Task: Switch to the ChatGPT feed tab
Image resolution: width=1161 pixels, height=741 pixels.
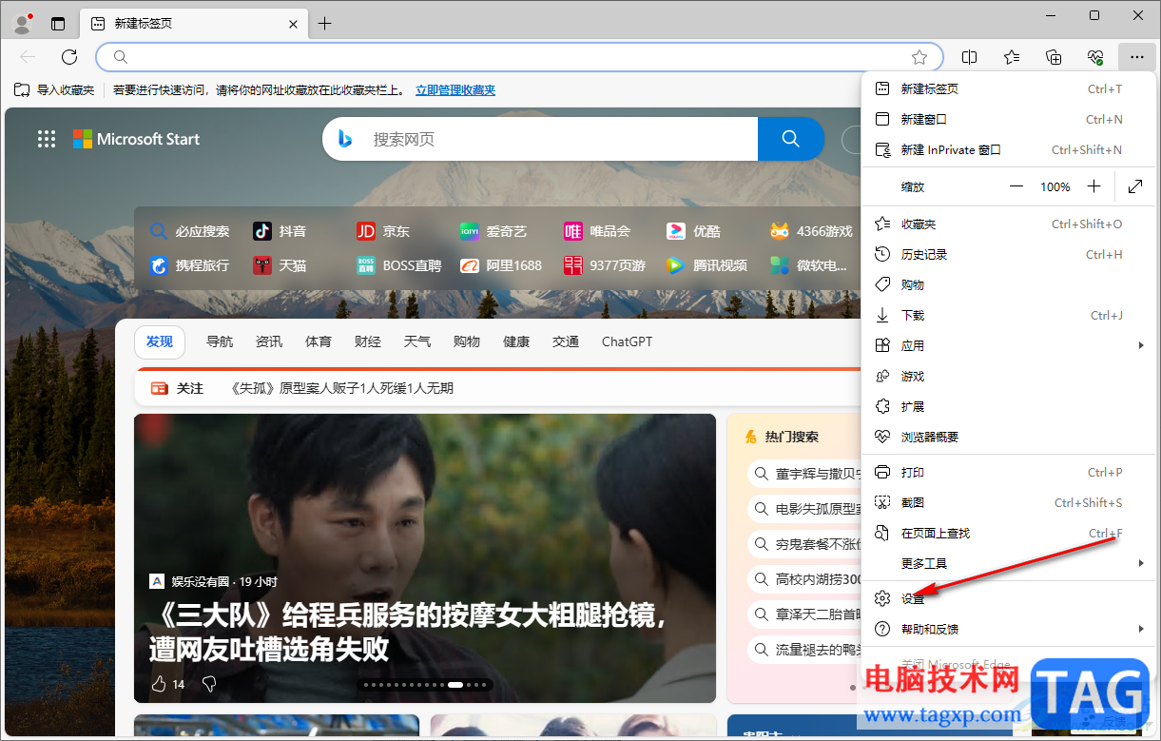Action: coord(628,341)
